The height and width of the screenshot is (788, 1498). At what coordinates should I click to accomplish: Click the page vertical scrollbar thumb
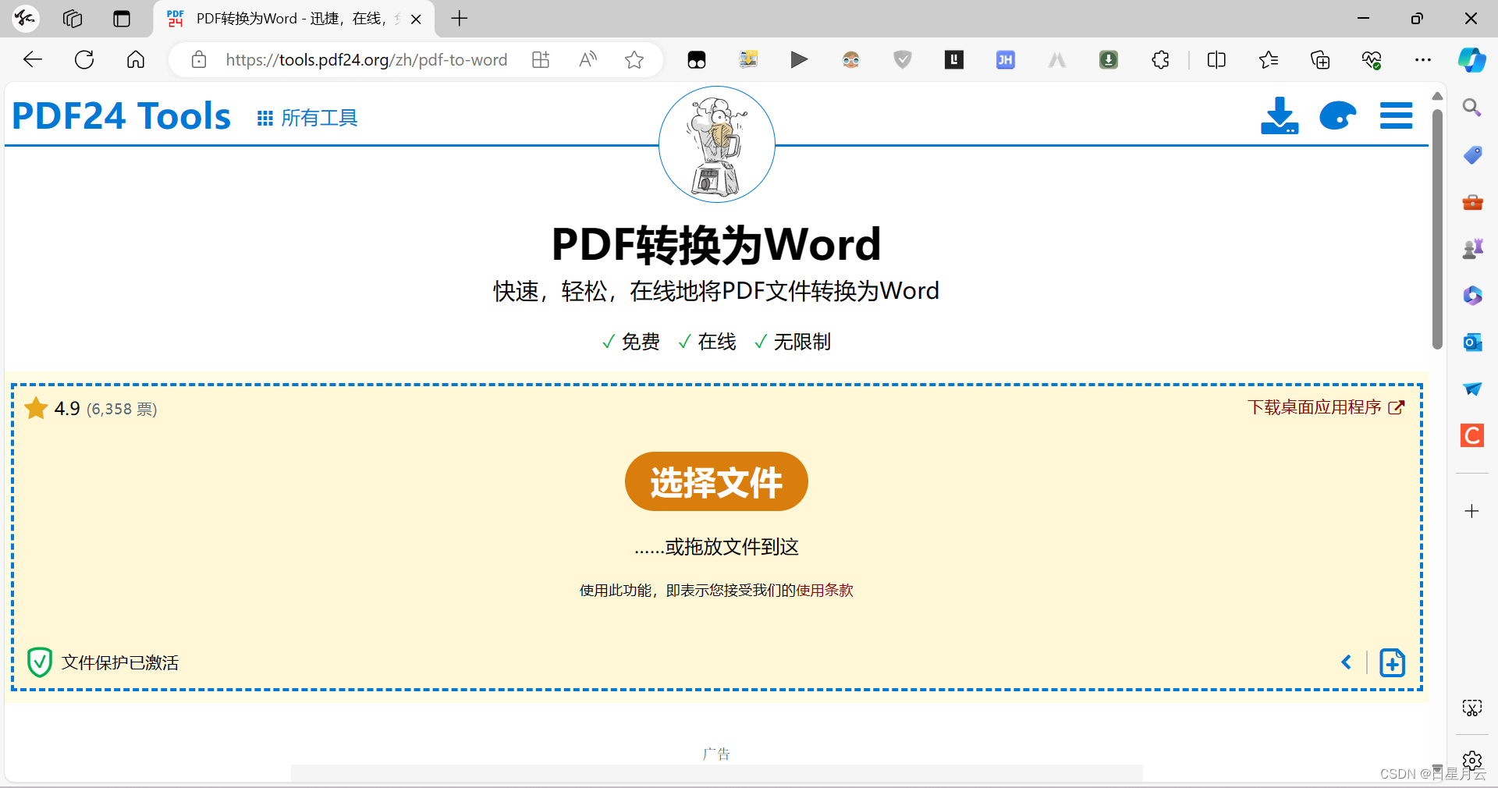click(x=1437, y=229)
